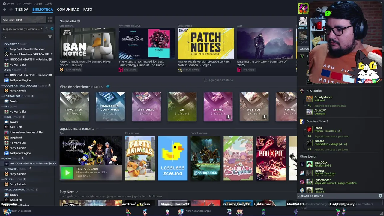Collapse CHATS DE GRUPO section
384x216 pixels.
click(x=299, y=196)
